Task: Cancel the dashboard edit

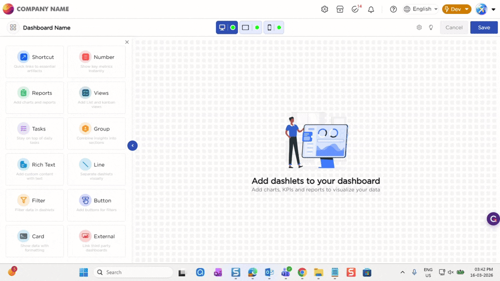Action: tap(454, 28)
